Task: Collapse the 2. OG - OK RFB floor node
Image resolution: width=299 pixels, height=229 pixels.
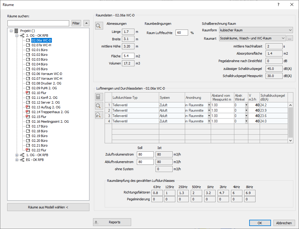Action: (17, 36)
